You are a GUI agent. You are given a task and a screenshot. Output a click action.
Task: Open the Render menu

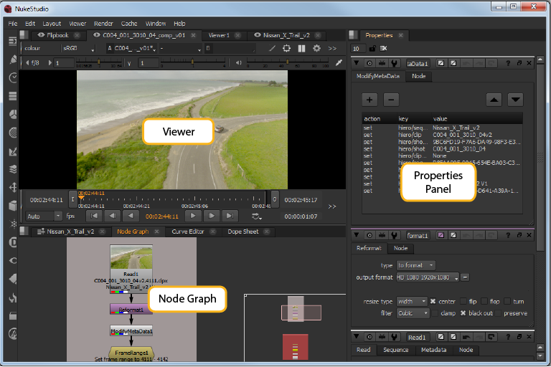pos(103,23)
